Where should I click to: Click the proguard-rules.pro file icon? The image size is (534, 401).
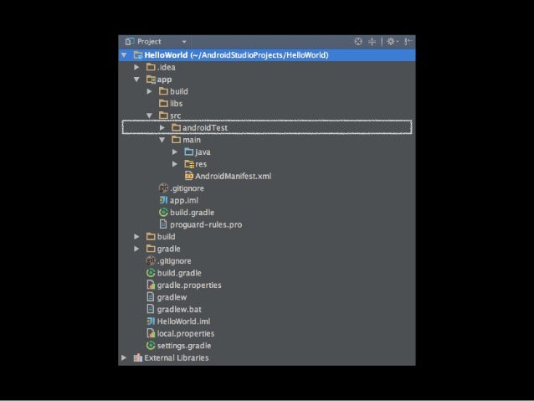(x=163, y=224)
